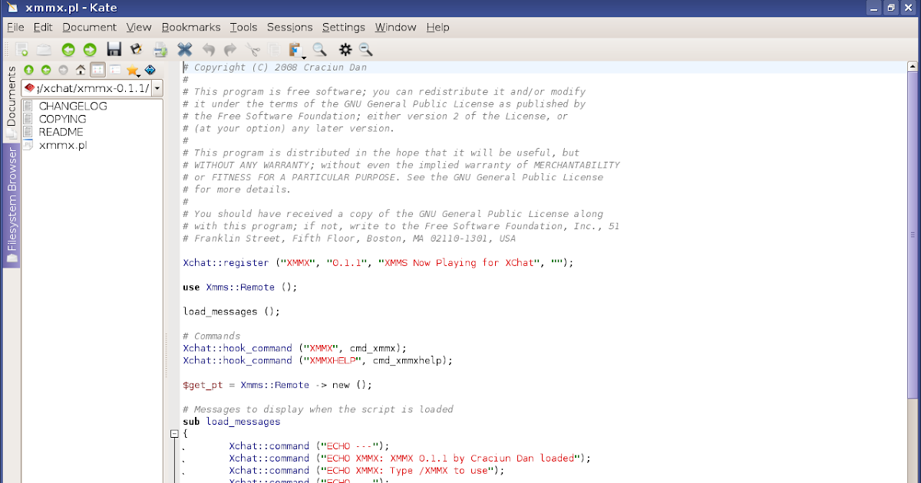The width and height of the screenshot is (921, 483).
Task: Click filesystem browser back arrow
Action: pos(46,70)
